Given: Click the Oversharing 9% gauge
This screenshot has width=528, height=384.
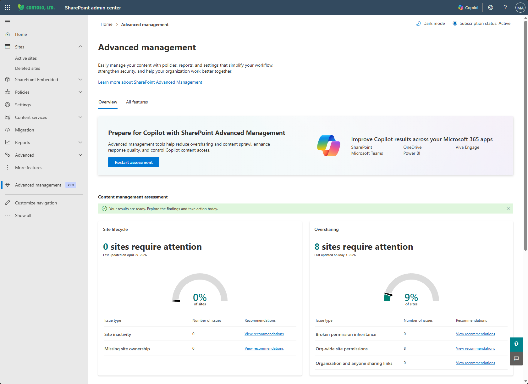Looking at the screenshot, I should [x=411, y=289].
